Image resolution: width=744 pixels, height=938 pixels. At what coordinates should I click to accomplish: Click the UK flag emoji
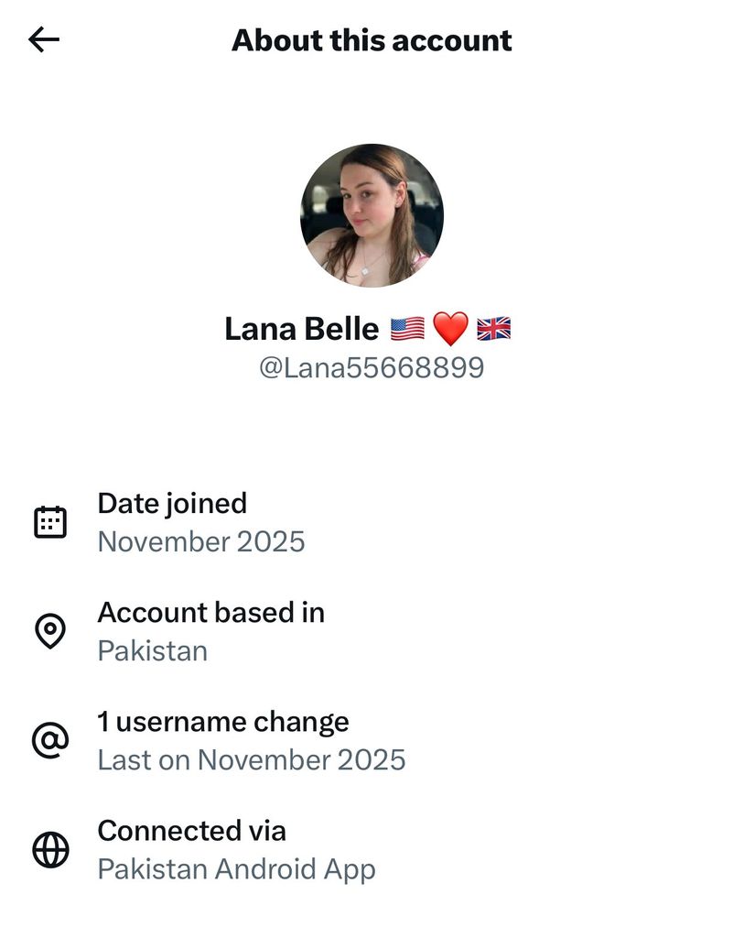pyautogui.click(x=494, y=328)
